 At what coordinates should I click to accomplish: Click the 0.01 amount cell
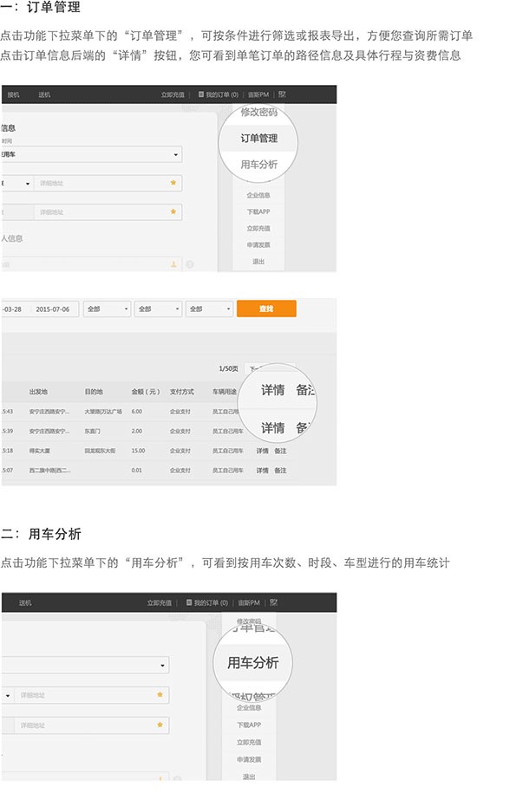137,471
